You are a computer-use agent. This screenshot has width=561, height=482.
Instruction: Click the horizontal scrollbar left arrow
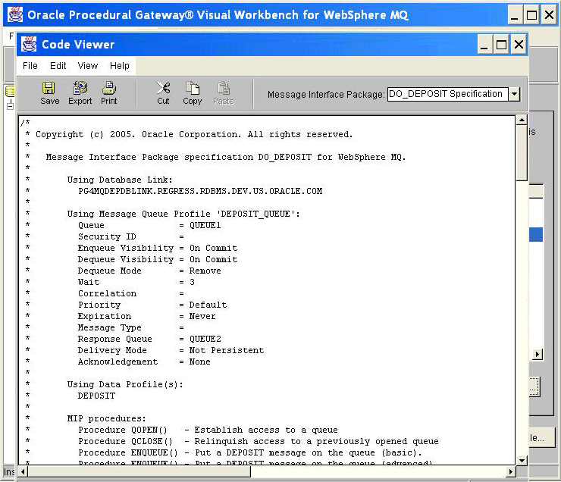24,471
